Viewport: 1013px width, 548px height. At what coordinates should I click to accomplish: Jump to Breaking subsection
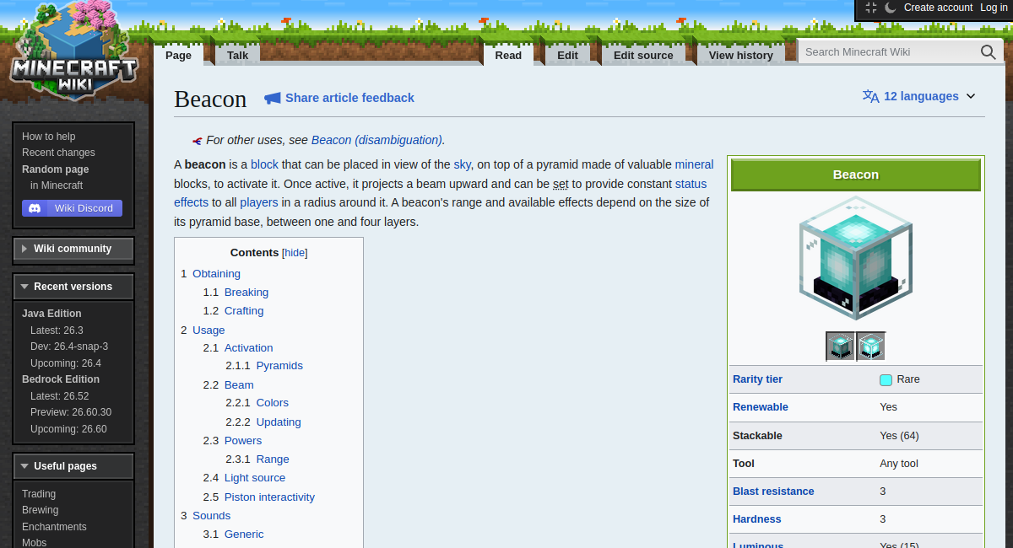[246, 293]
